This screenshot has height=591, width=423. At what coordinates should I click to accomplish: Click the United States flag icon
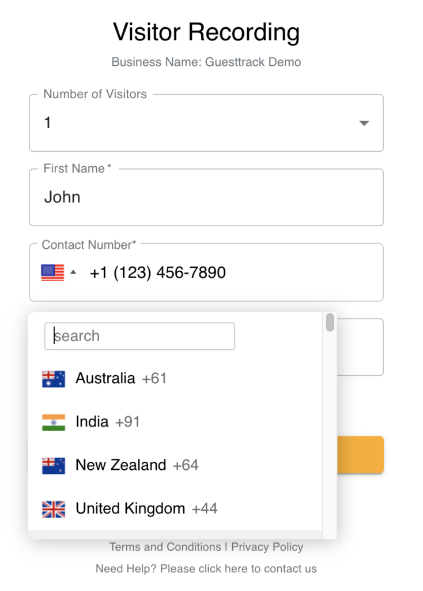coord(52,272)
